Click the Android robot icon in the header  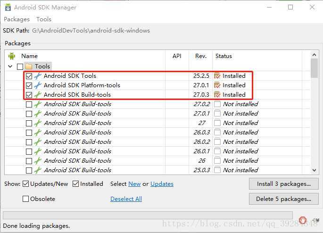click(x=12, y=56)
